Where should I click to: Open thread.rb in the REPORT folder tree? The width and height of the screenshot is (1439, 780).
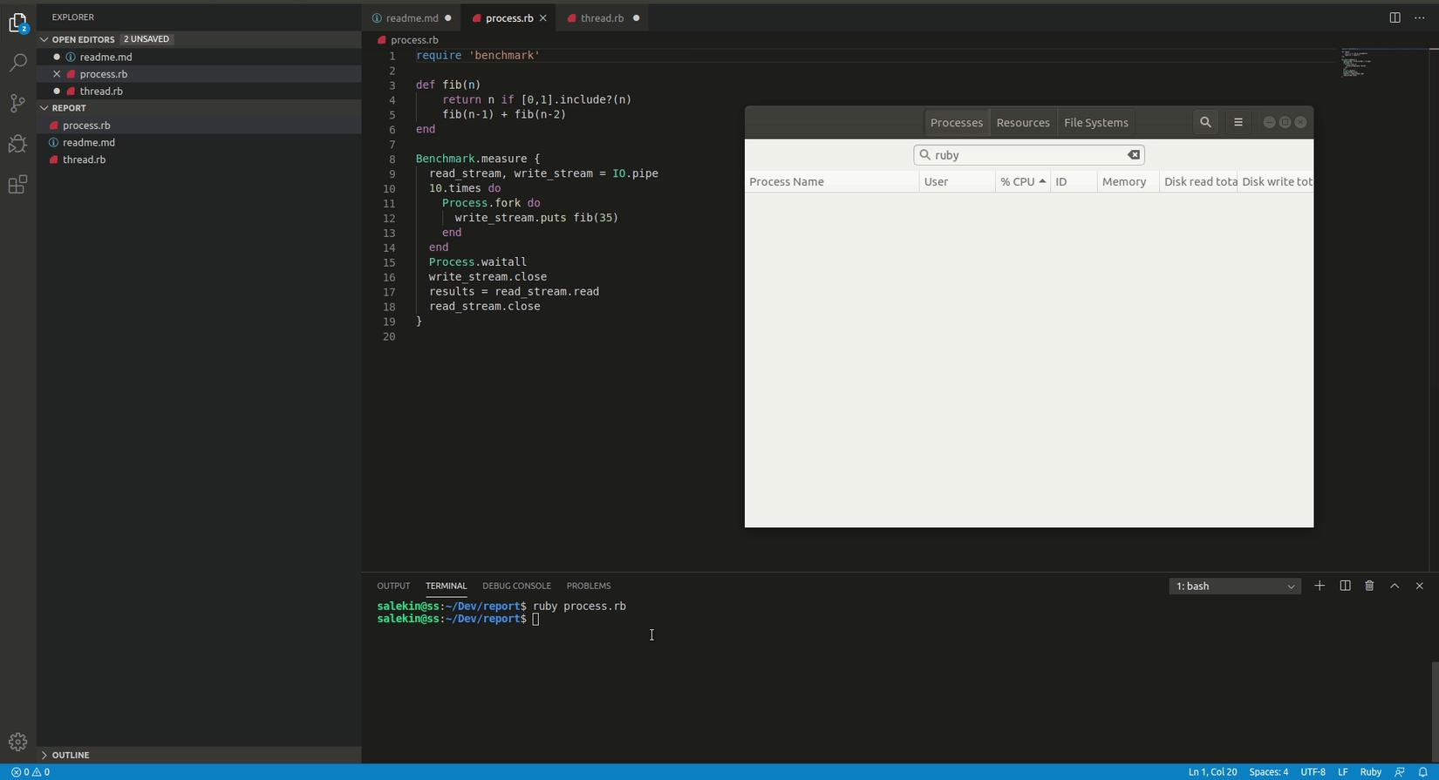coord(84,159)
